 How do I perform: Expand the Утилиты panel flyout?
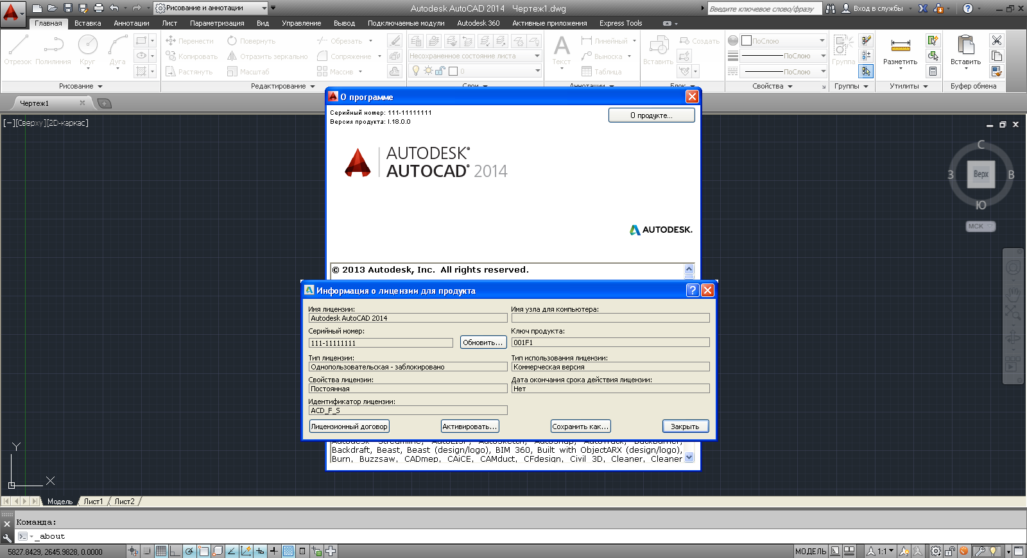(909, 86)
